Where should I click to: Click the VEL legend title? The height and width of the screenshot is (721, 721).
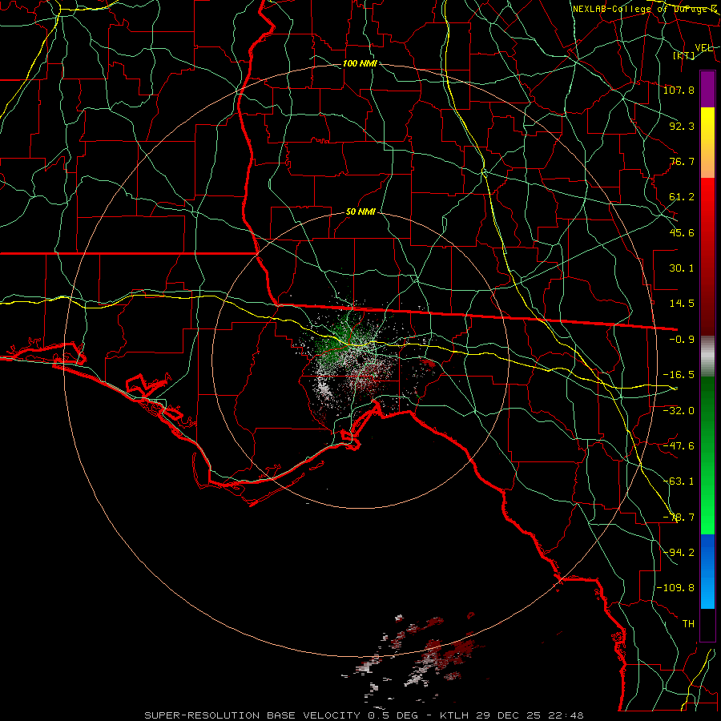(704, 48)
